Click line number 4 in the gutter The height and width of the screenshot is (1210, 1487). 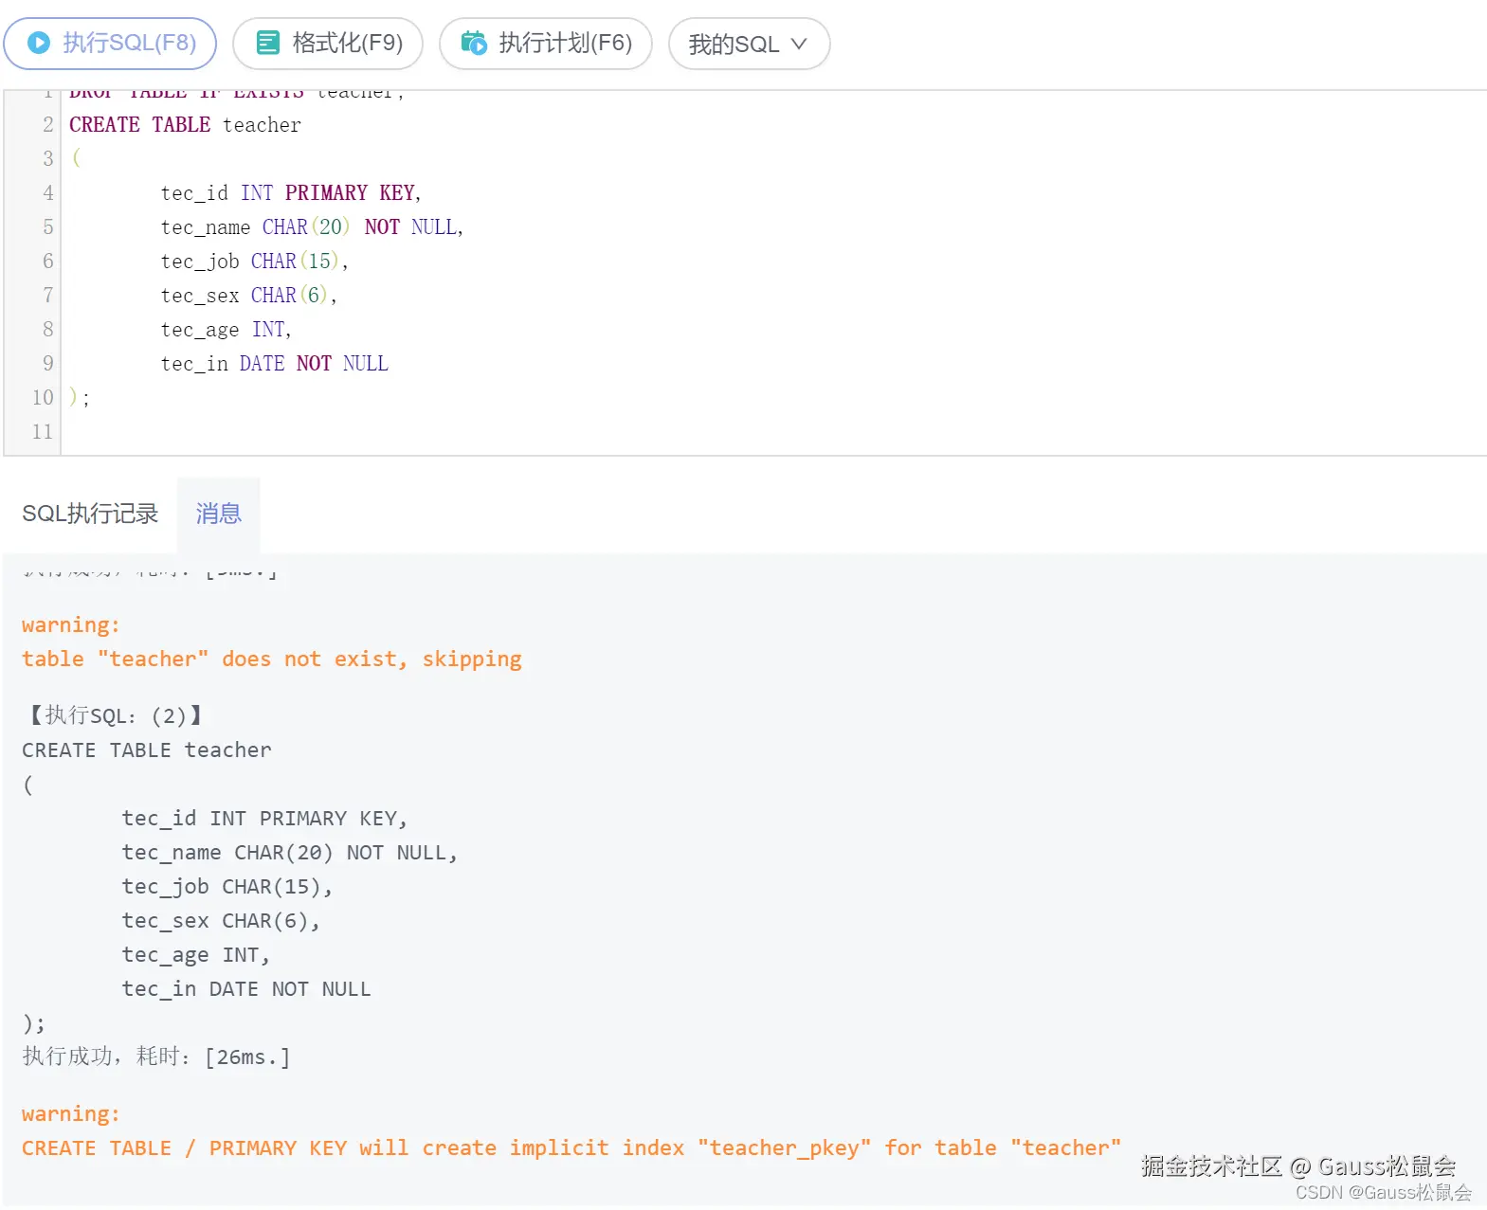(x=48, y=193)
